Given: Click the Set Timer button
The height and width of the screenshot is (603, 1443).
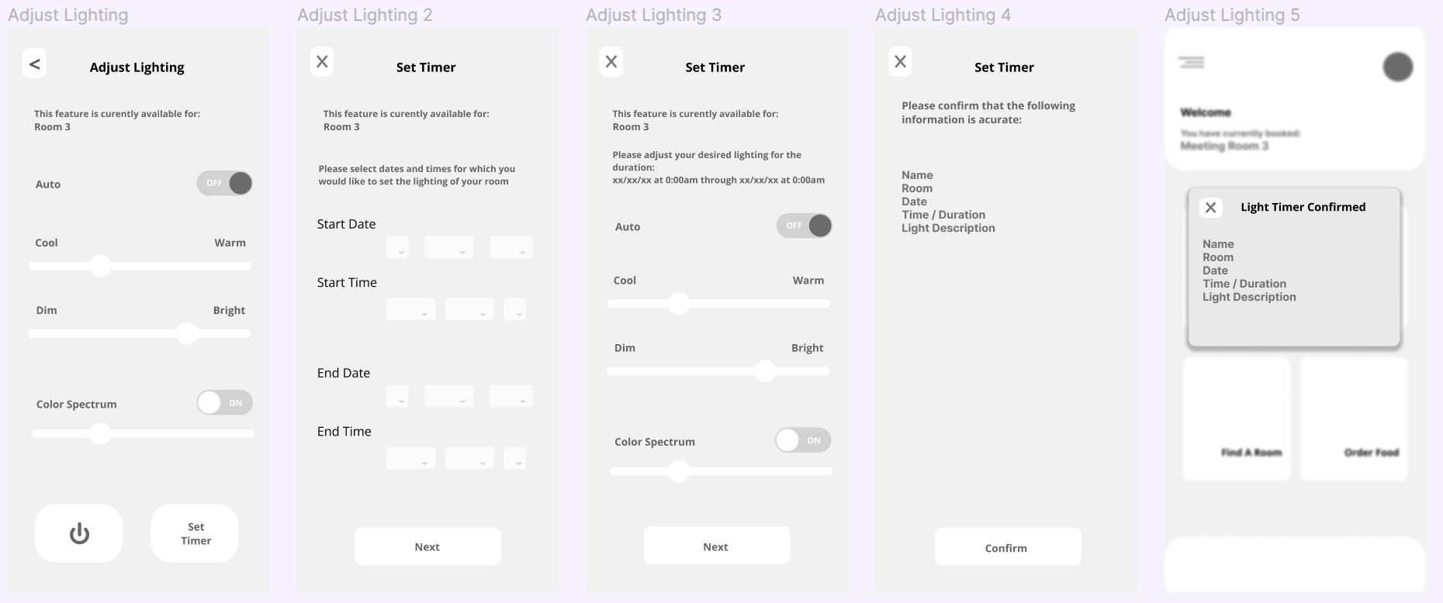Looking at the screenshot, I should coord(195,533).
